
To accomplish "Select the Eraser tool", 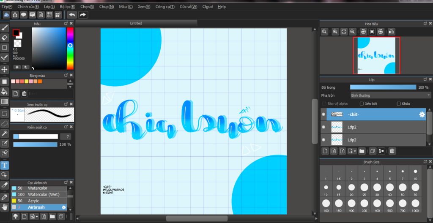I will [4, 38].
